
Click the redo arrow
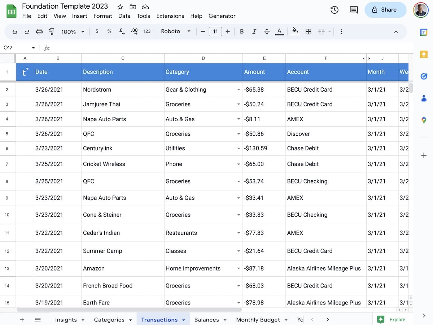coord(27,32)
